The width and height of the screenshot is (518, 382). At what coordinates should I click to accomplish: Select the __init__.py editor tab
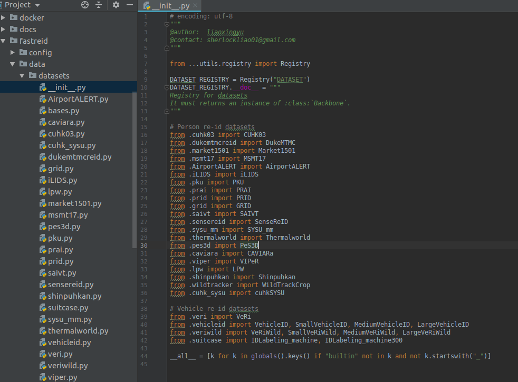tap(169, 6)
